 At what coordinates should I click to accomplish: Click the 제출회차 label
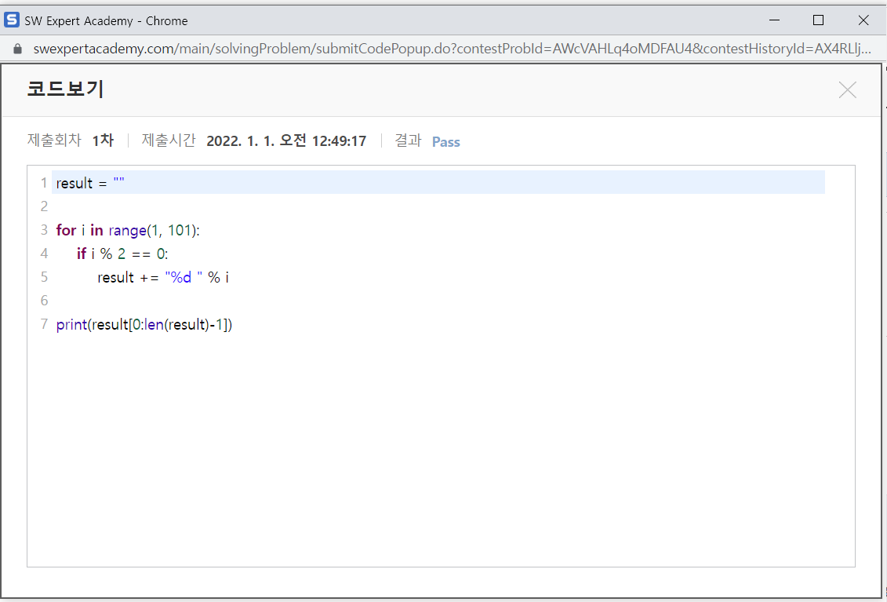pyautogui.click(x=54, y=140)
